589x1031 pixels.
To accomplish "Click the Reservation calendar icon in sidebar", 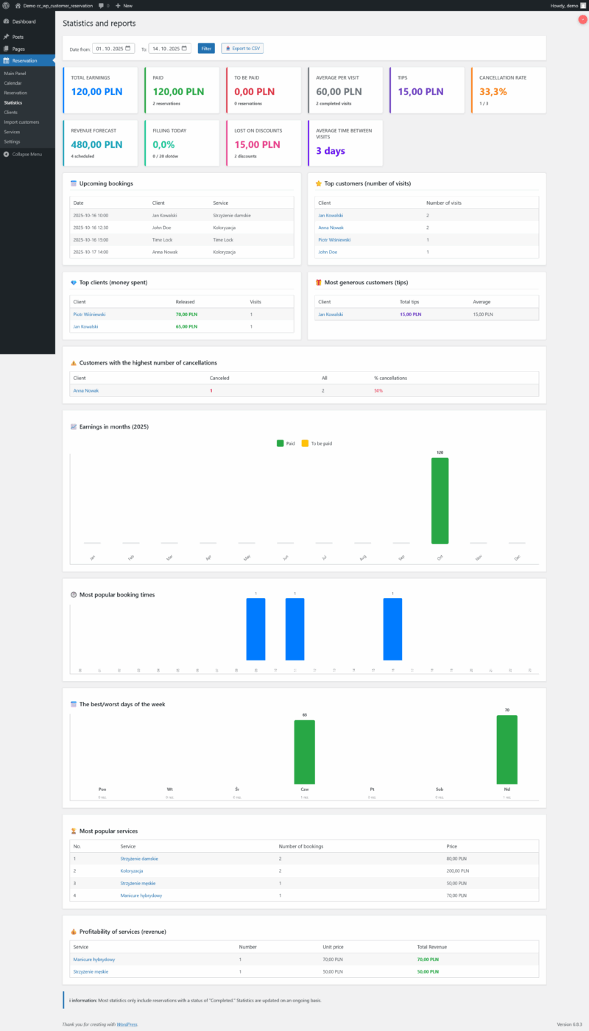I will tap(6, 60).
